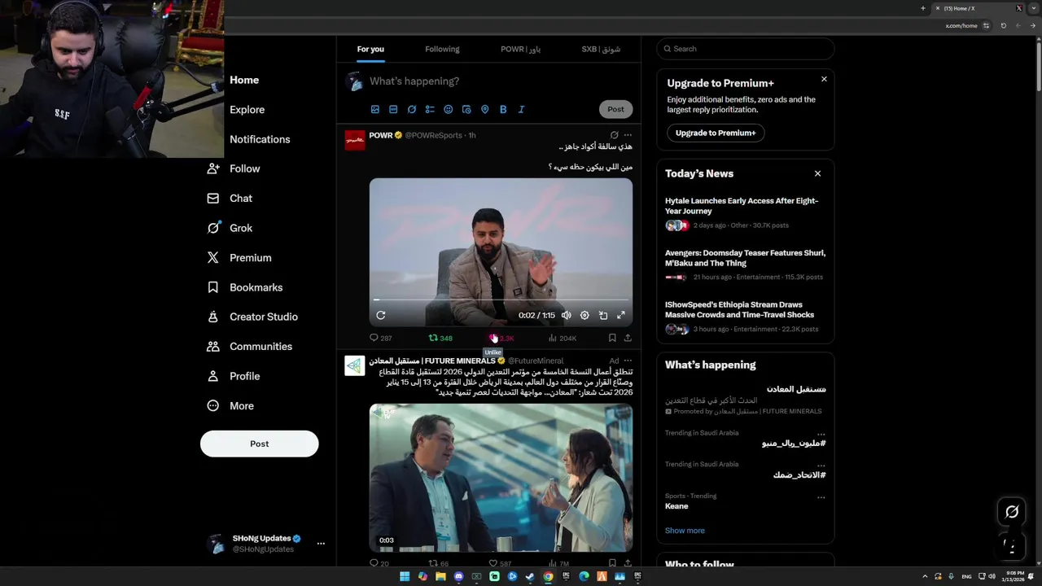Screen dimensions: 1042x586
Task: Open floating Grok button at bottom right
Action: 1012,511
